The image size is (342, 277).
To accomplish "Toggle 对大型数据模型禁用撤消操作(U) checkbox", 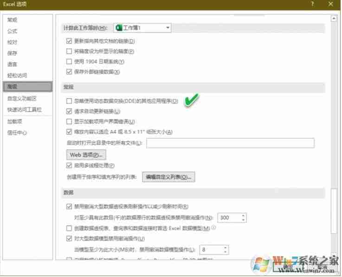I will 69,238.
